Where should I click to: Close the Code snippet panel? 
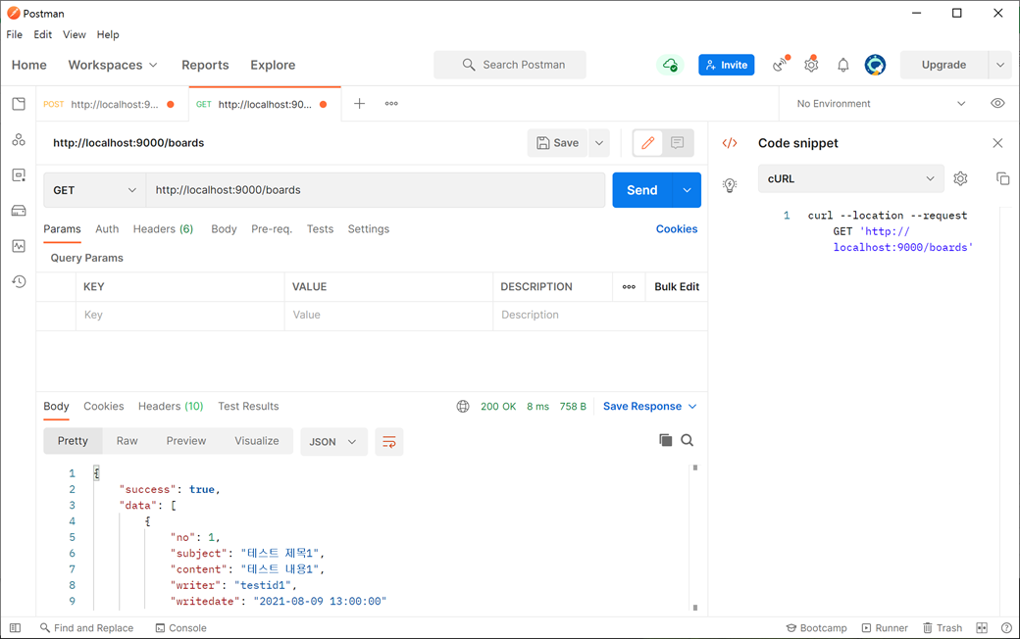997,143
